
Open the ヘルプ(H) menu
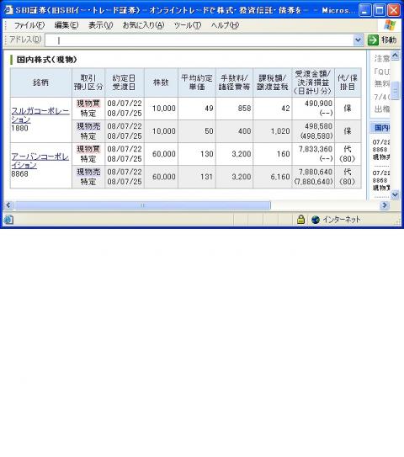(225, 25)
